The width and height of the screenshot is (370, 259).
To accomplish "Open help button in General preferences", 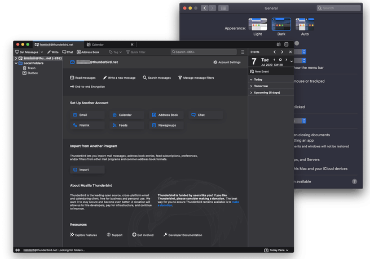I will pos(354,181).
